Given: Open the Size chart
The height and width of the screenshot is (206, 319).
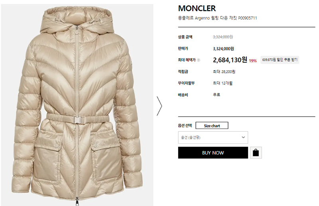Looking at the screenshot, I should tap(212, 125).
